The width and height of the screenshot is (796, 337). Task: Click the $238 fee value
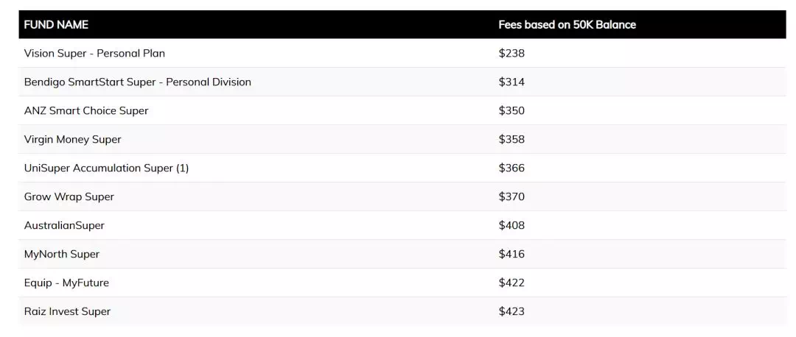pyautogui.click(x=512, y=53)
